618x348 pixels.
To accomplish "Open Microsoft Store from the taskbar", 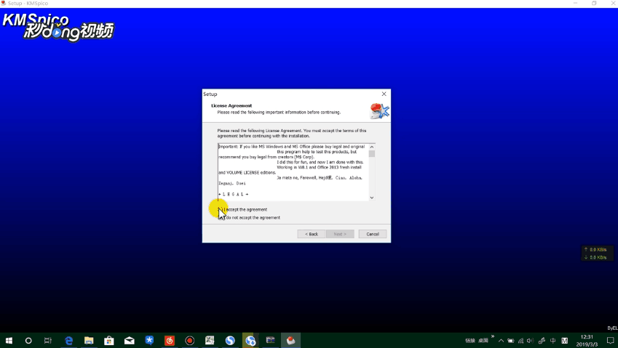I will coord(109,340).
